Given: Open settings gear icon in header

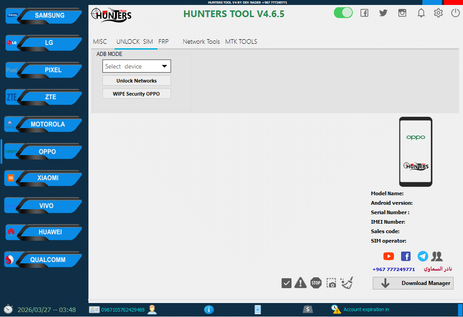Looking at the screenshot, I should 438,13.
